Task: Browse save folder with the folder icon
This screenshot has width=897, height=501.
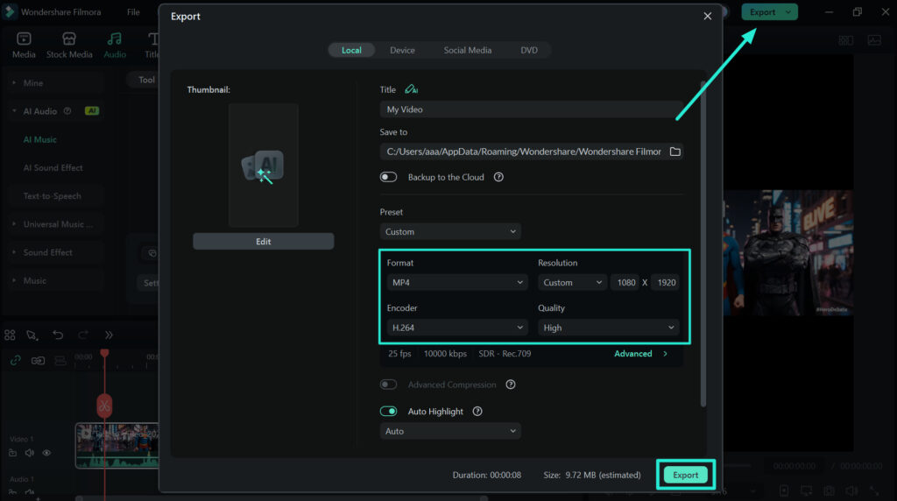Action: point(675,152)
